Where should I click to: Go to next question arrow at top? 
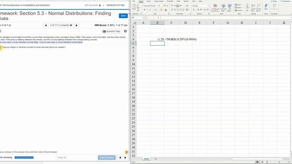pyautogui.click(x=77, y=26)
